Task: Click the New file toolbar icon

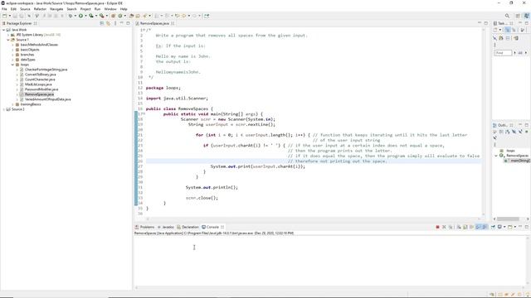Action: coord(4,16)
